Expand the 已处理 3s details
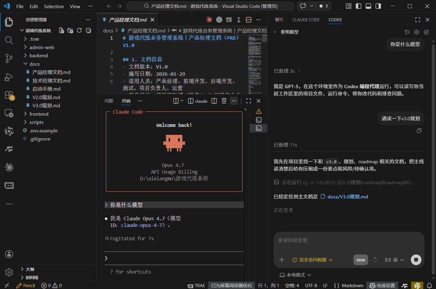Viewport: 436px width, 289px height. coord(287,71)
